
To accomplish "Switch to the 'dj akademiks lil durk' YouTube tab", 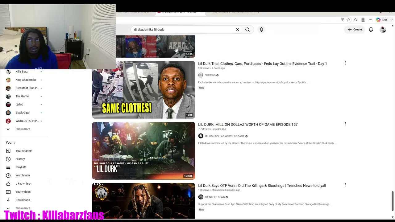I will (179, 12).
